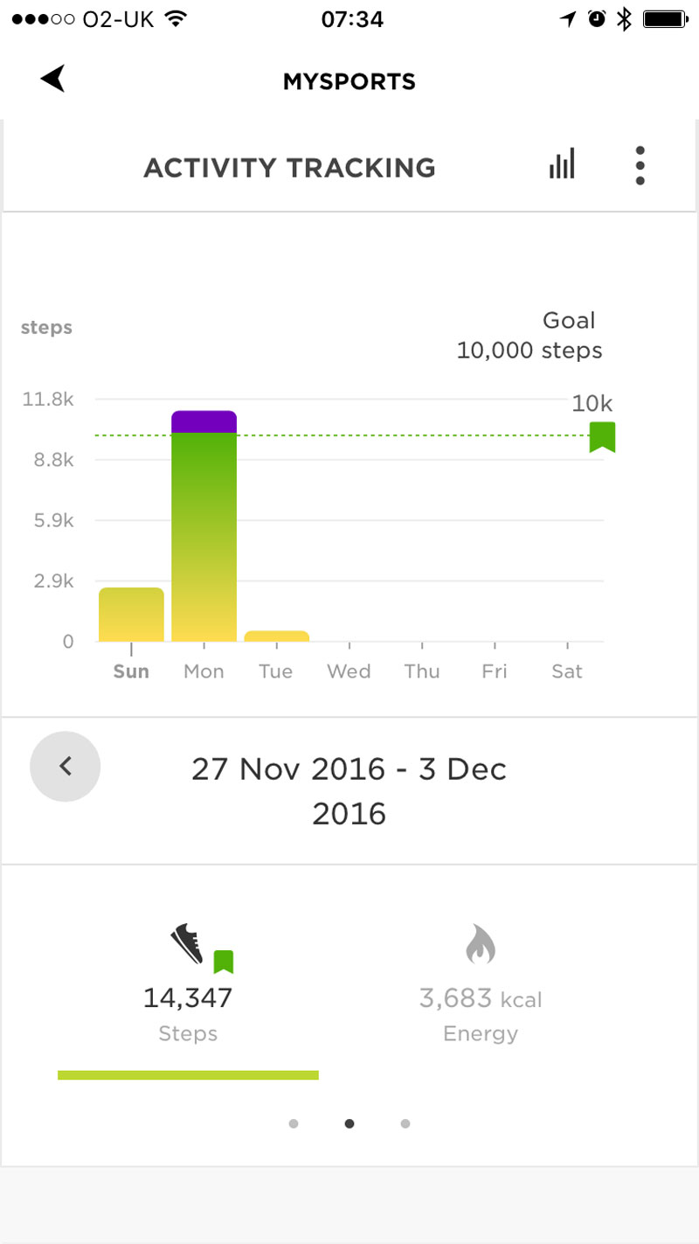Go to previous week with chevron button

66,767
